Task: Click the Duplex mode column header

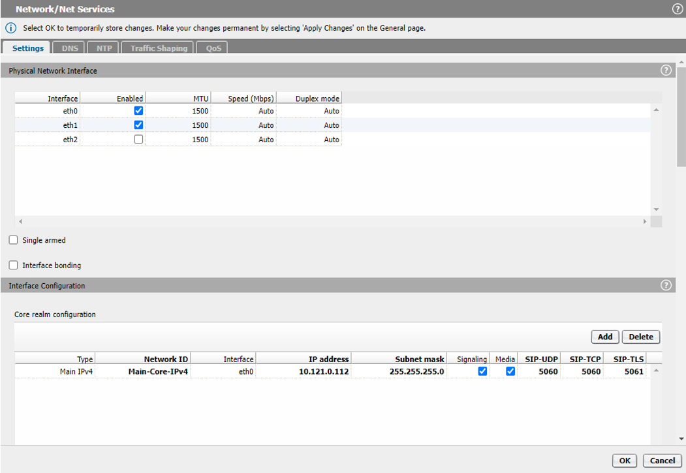Action: click(x=309, y=99)
